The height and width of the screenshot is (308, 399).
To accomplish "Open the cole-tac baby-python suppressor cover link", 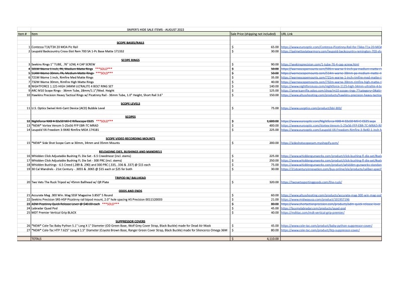I will pos(326,225).
